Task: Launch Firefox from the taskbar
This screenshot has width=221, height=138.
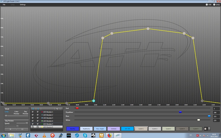Action: [110, 135]
